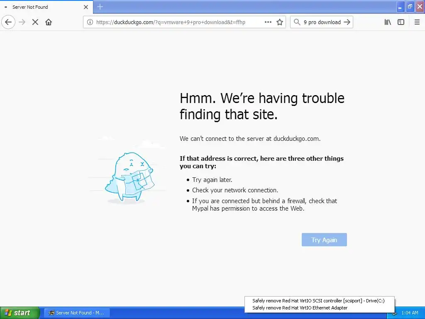Show site information icon in address bar
Image resolution: width=425 pixels, height=319 pixels.
90,22
